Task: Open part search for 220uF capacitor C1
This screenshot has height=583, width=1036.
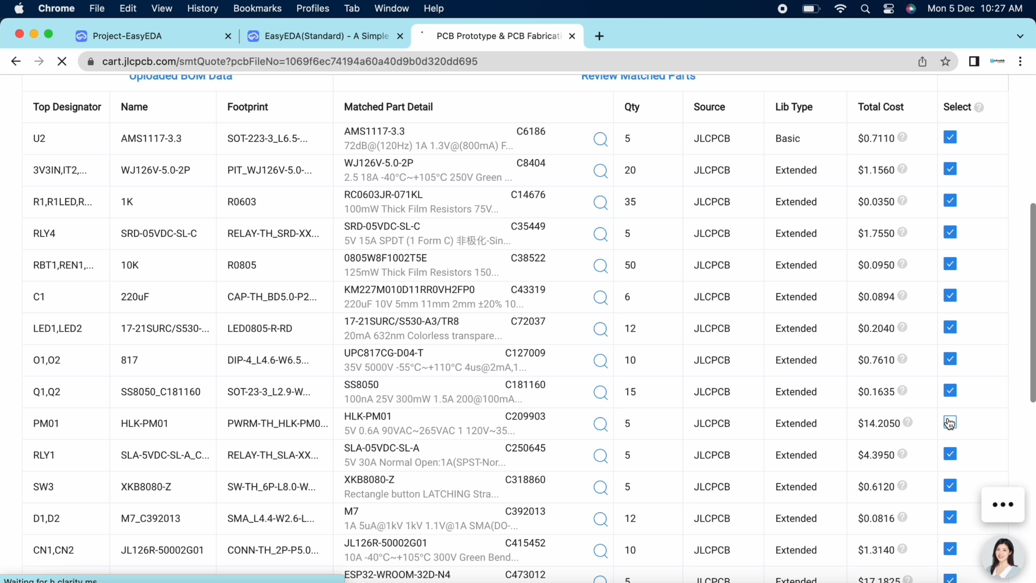Action: point(600,297)
